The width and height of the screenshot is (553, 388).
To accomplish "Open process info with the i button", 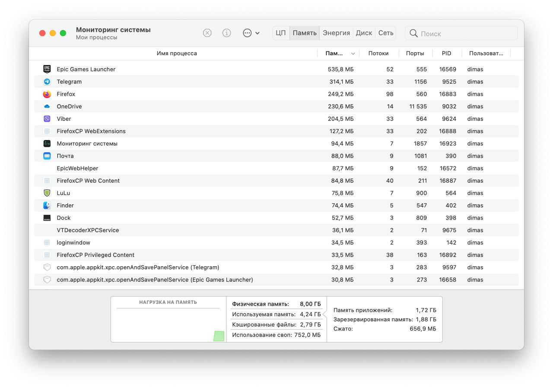I will coord(226,33).
